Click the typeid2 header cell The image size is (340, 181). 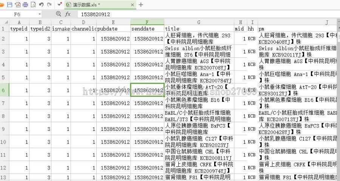pyautogui.click(x=40, y=29)
